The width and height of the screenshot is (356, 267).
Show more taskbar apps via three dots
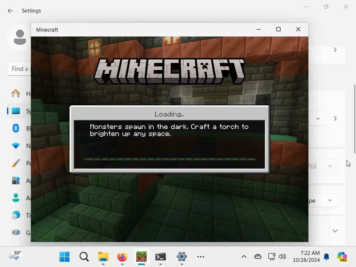tap(201, 257)
